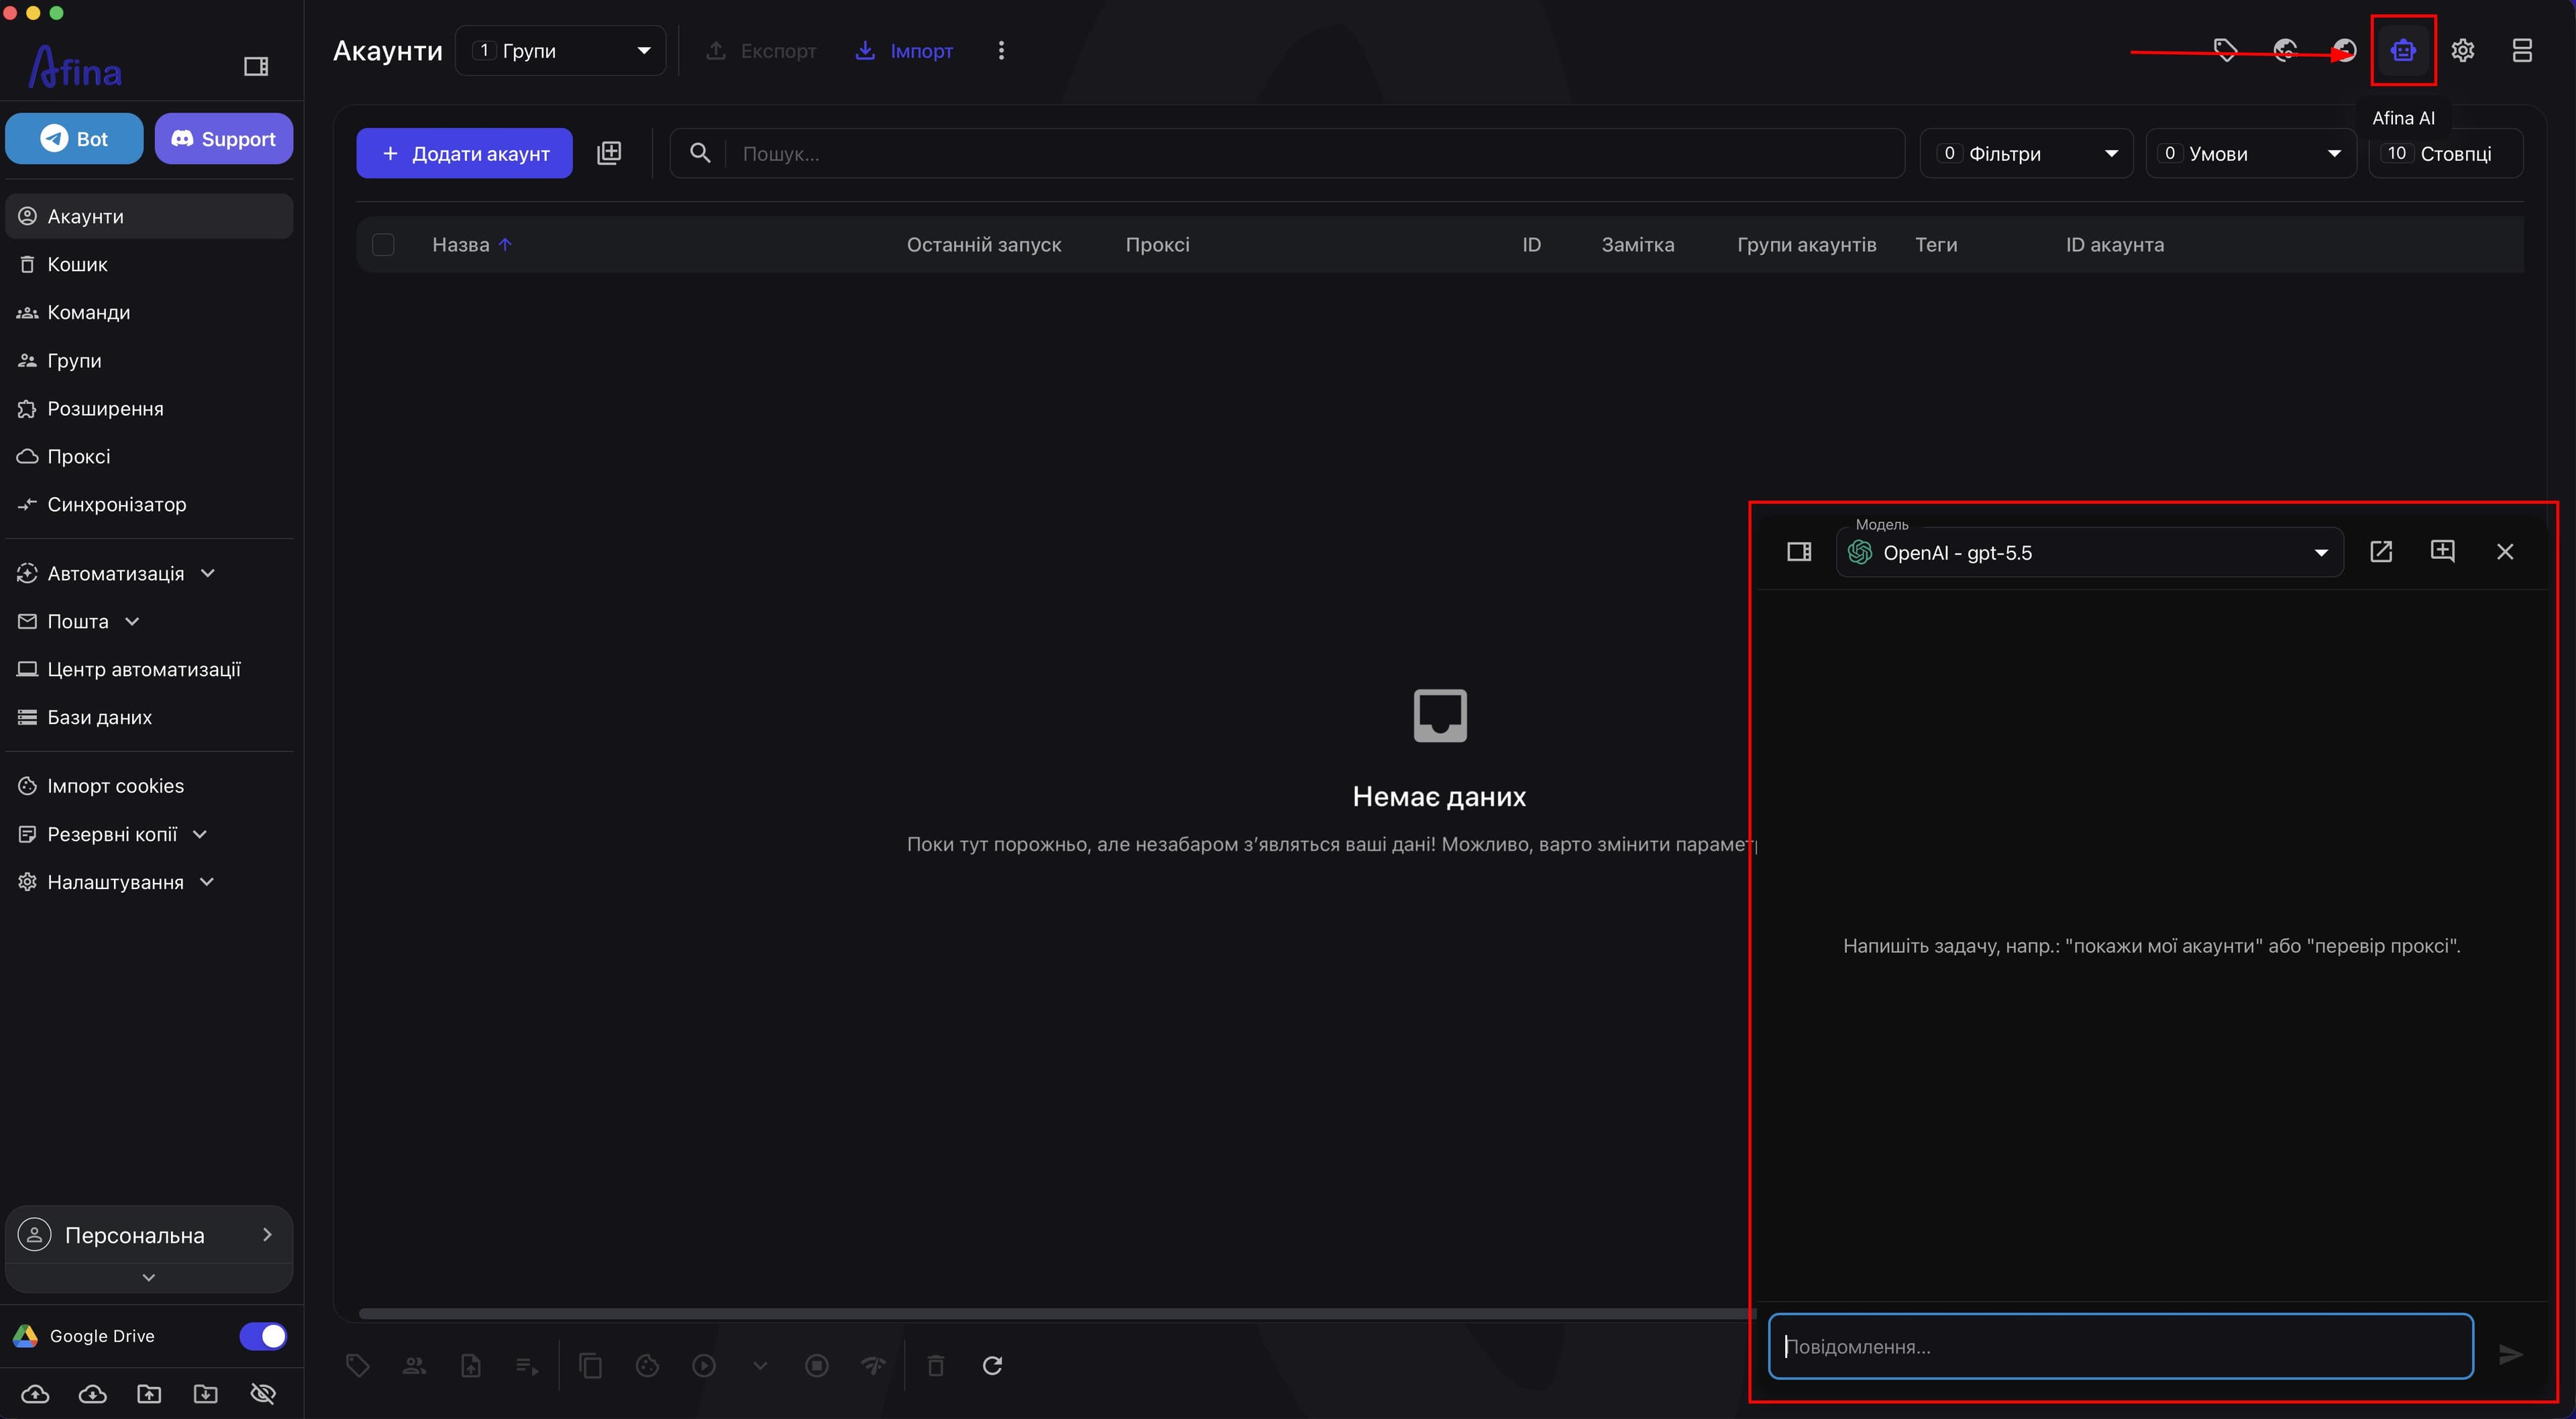Open AI chat in a new window

pyautogui.click(x=2381, y=552)
